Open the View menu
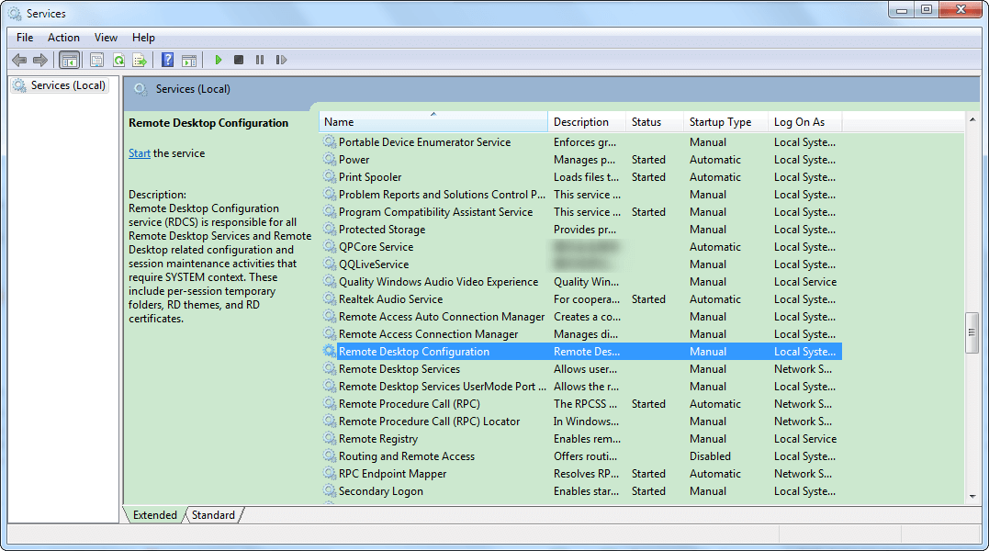This screenshot has width=989, height=551. [x=106, y=38]
